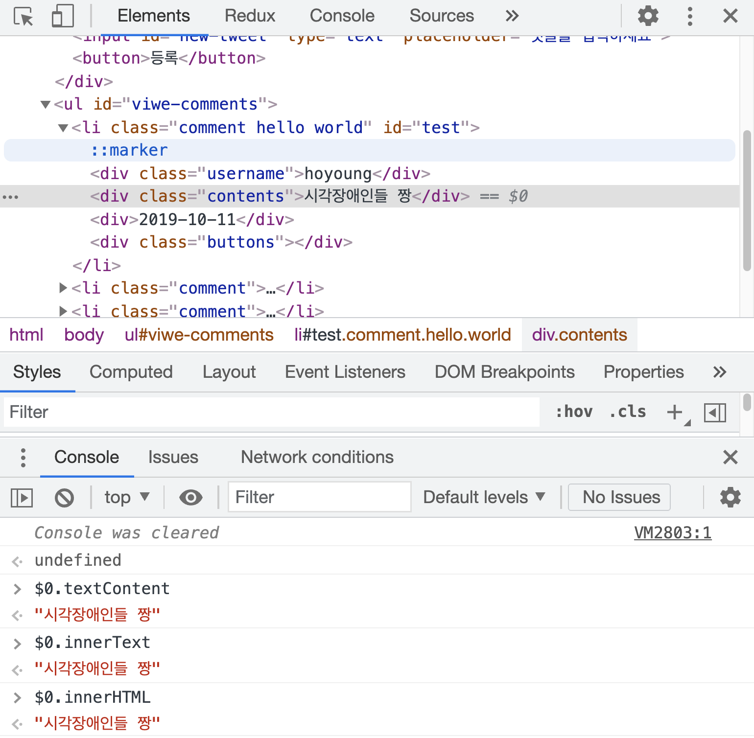Click html in the breadcrumb
The width and height of the screenshot is (754, 738).
point(26,335)
